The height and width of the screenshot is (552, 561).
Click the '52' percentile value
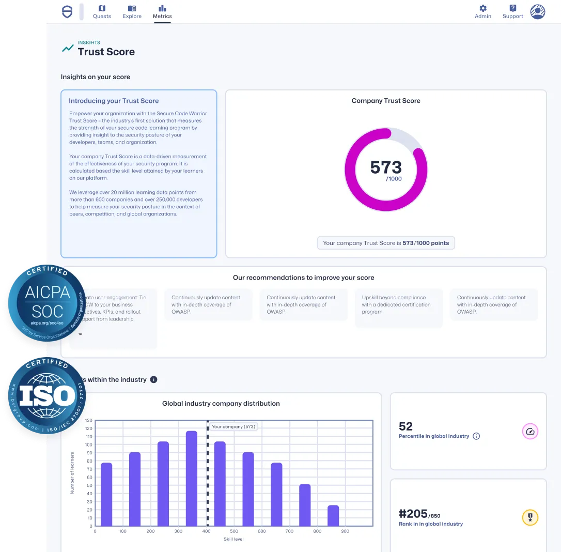pos(406,426)
